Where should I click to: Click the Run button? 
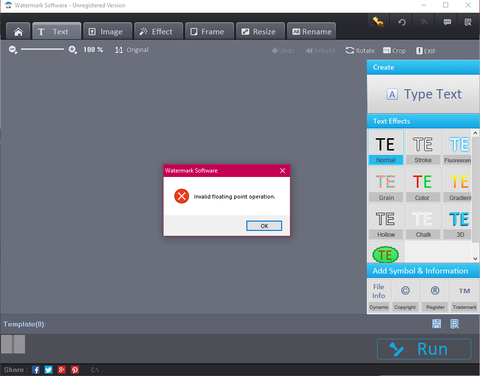424,349
